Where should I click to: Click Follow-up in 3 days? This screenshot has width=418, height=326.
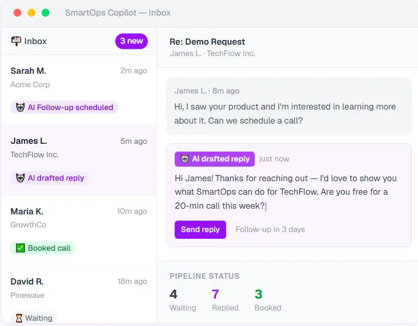coord(270,229)
